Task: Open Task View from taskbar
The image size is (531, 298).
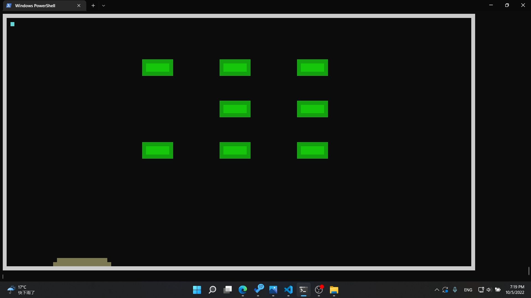Action: click(x=228, y=290)
